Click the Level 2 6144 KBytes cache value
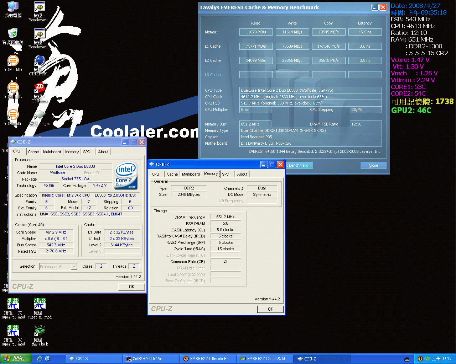 point(121,245)
